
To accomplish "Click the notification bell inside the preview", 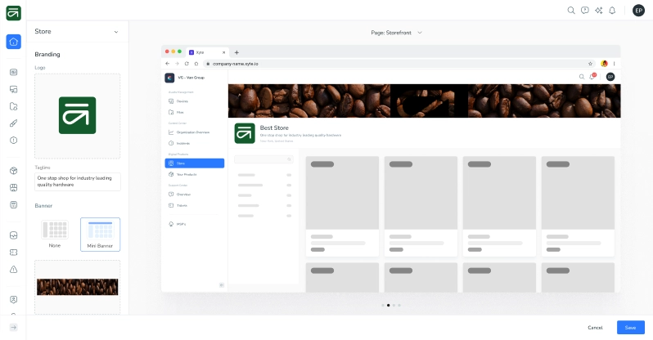I will click(592, 76).
